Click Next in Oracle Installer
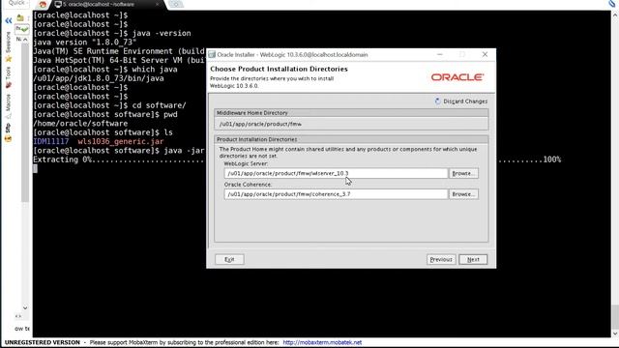 pyautogui.click(x=473, y=259)
